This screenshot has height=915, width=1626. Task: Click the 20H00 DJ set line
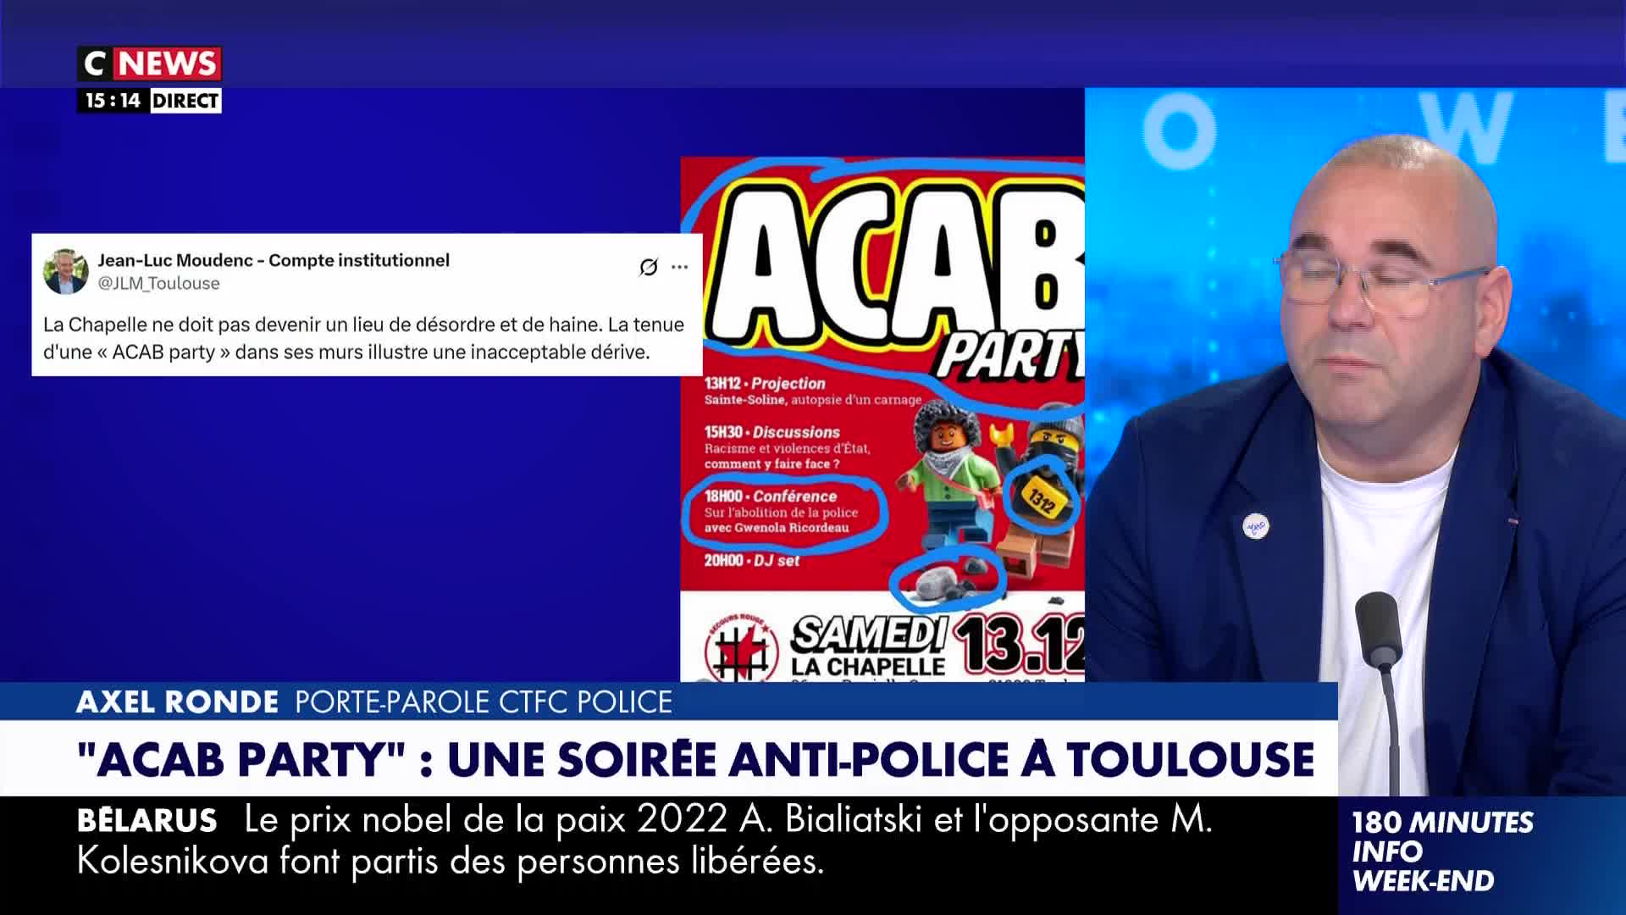(752, 561)
